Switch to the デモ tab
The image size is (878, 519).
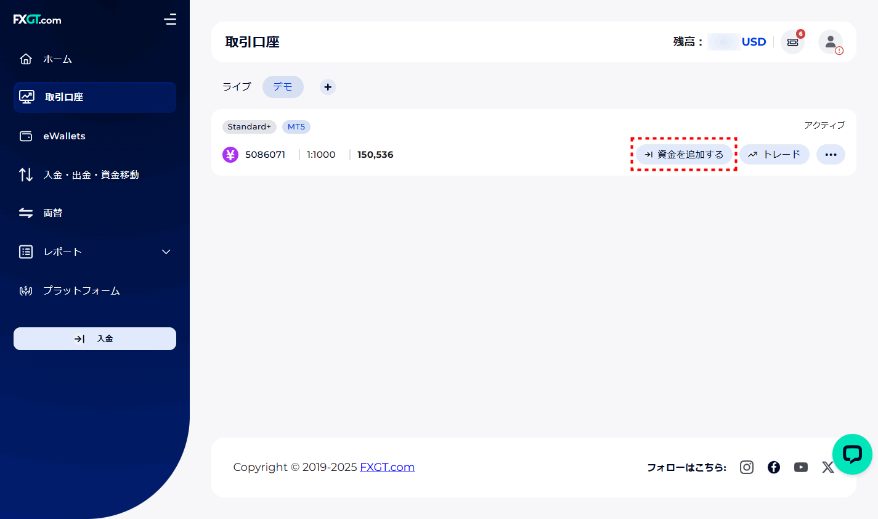(x=283, y=87)
